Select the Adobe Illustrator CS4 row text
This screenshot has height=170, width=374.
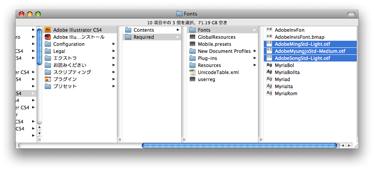coord(78,30)
